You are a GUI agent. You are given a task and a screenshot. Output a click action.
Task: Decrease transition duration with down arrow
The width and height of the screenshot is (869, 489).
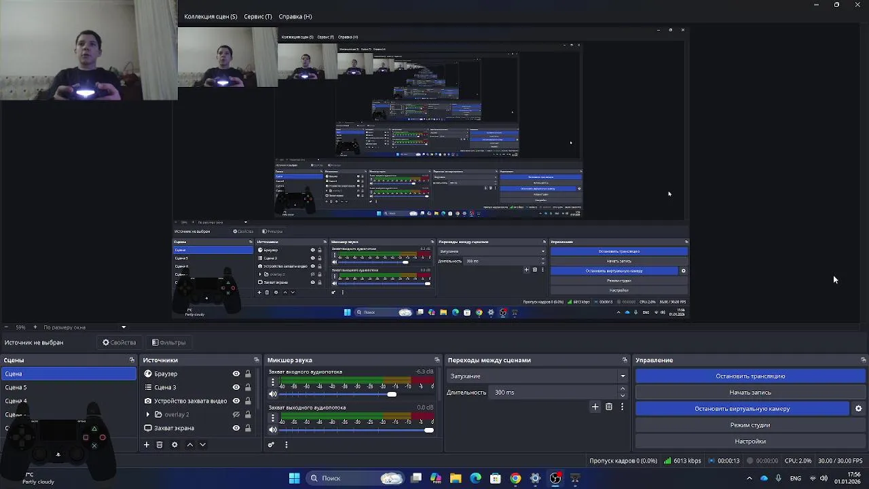pyautogui.click(x=623, y=395)
